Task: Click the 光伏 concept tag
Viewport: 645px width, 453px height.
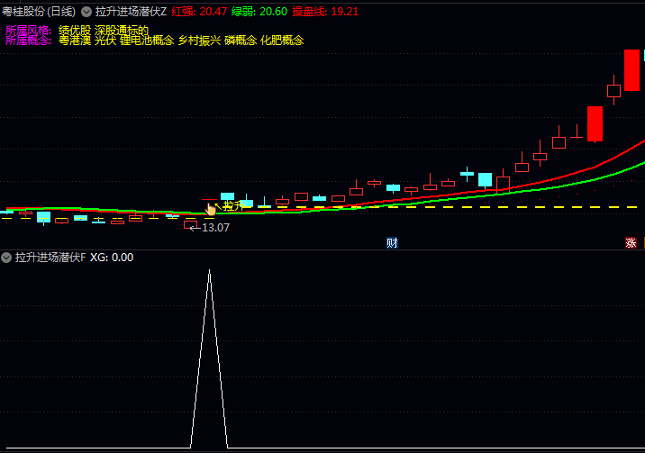Action: (105, 41)
